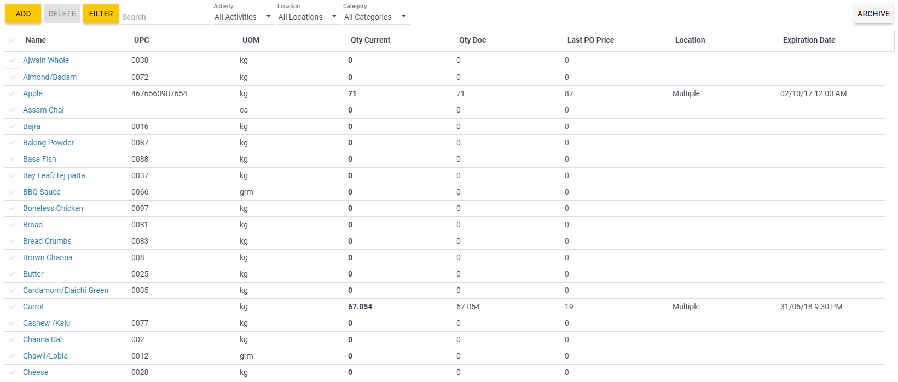Click the ADD button
The height and width of the screenshot is (382, 898).
(x=22, y=14)
